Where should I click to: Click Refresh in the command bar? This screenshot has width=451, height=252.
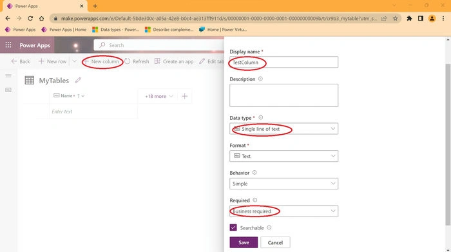coord(137,61)
